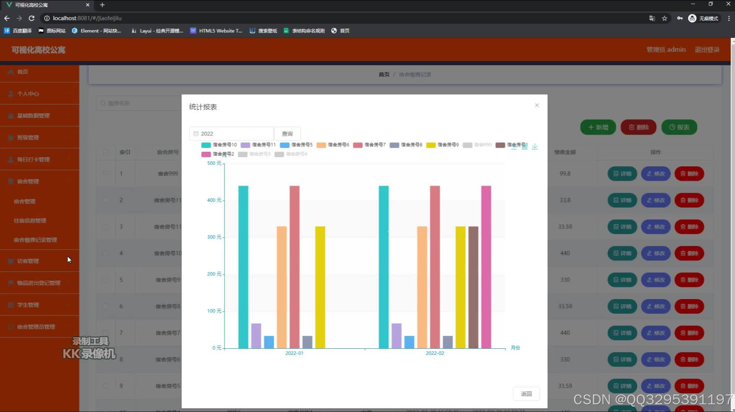This screenshot has height=412, width=735.
Task: Open 表结构命名规则 bookmark
Action: tap(304, 31)
